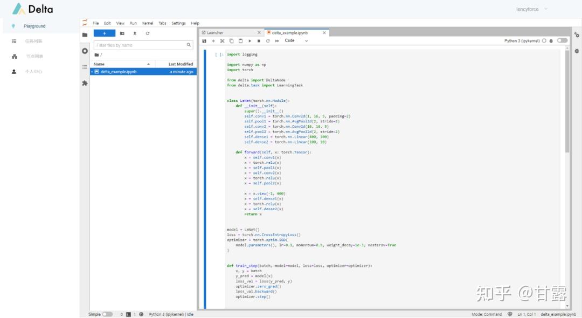Refresh the file browser list

(x=148, y=33)
